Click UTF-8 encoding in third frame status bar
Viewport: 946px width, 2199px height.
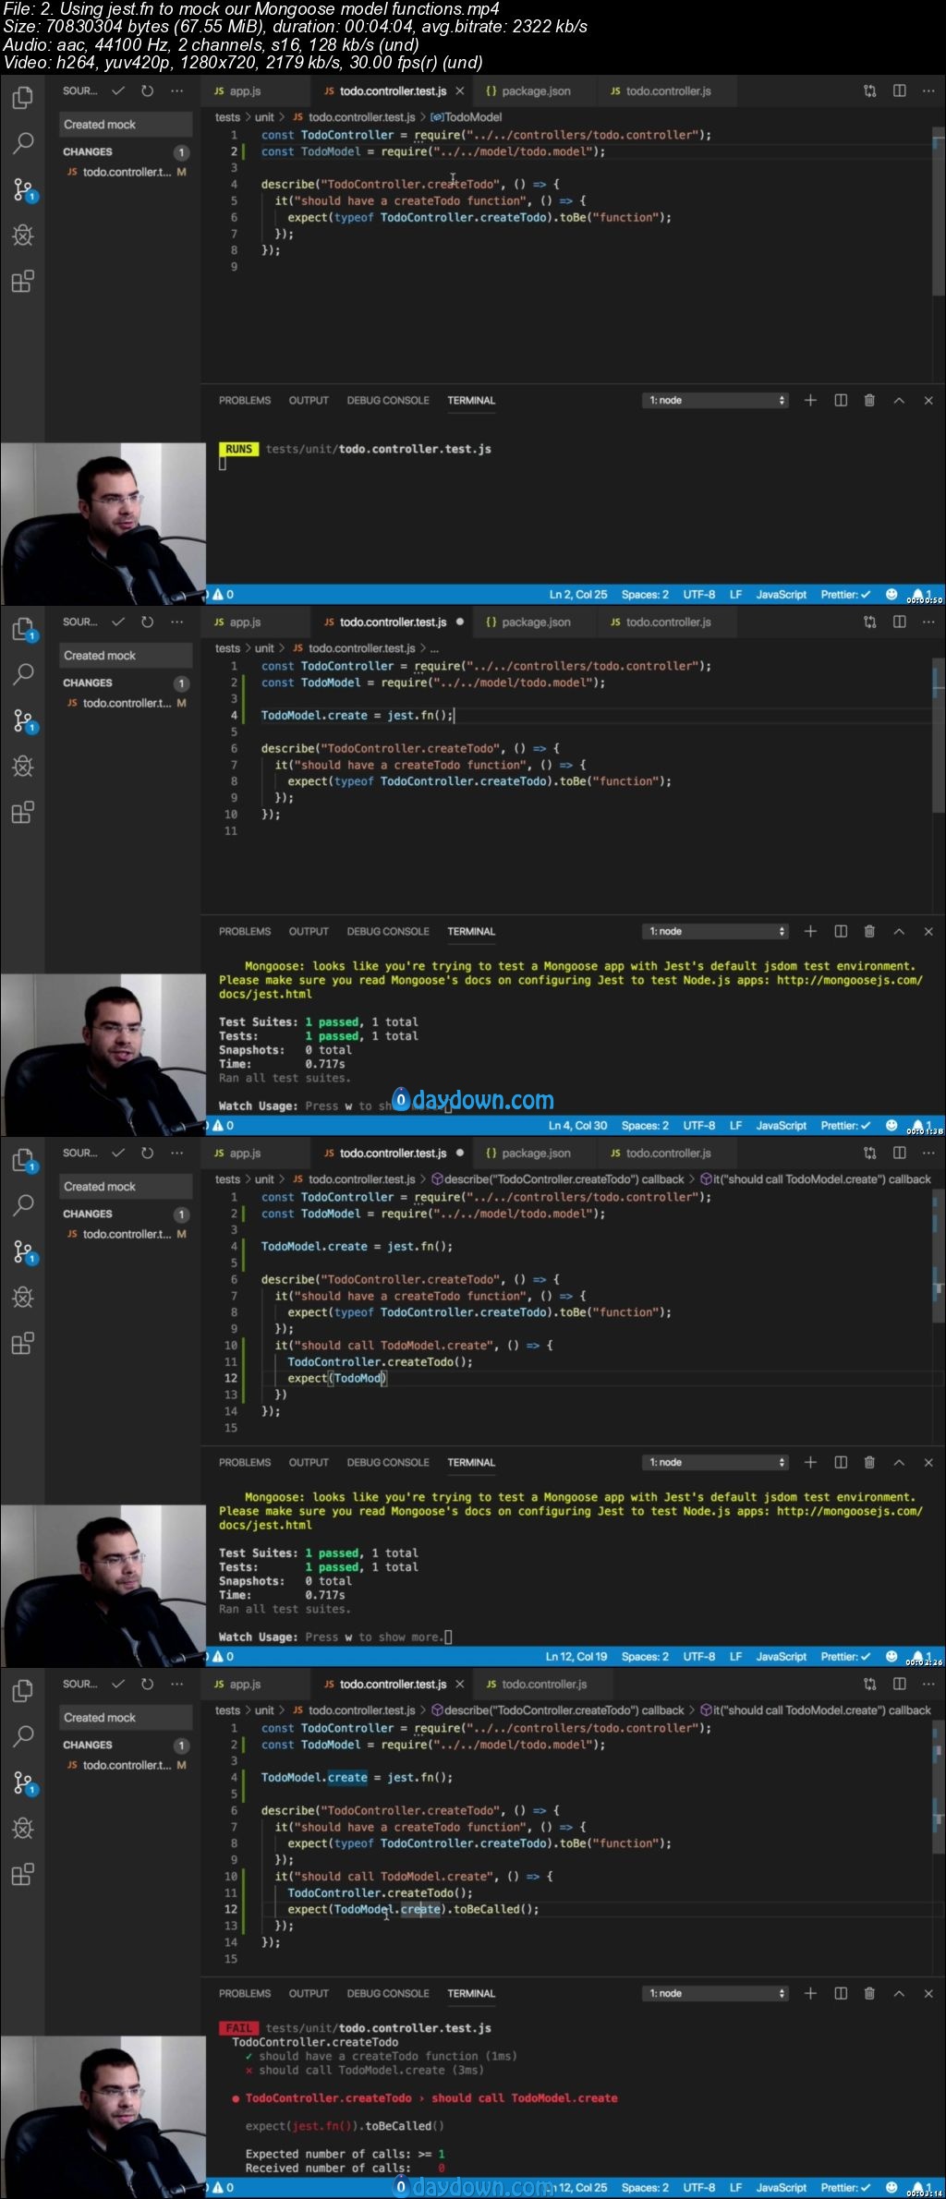tap(699, 1657)
